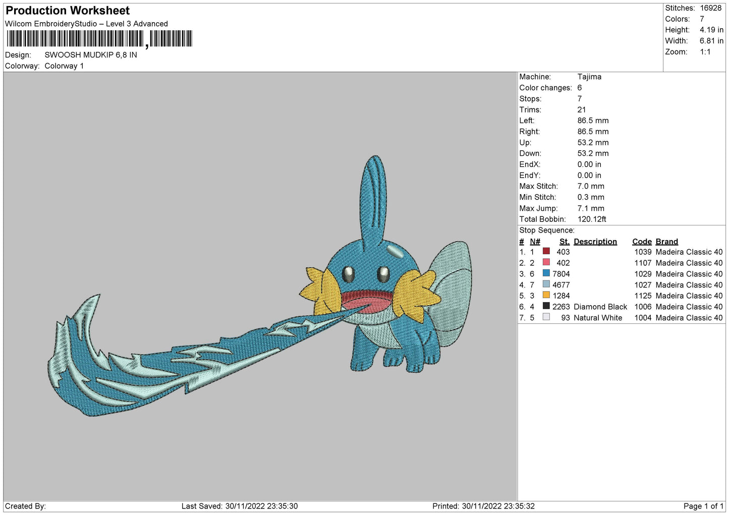The width and height of the screenshot is (729, 515).
Task: Click the Brand column header
Action: (666, 242)
